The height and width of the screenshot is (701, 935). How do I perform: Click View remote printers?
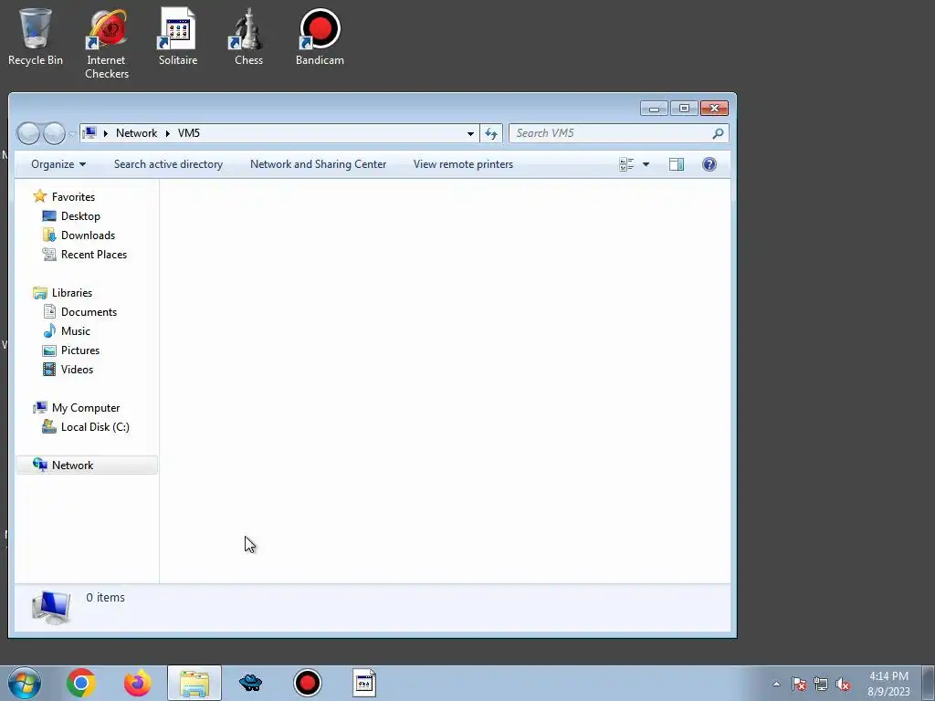463,164
